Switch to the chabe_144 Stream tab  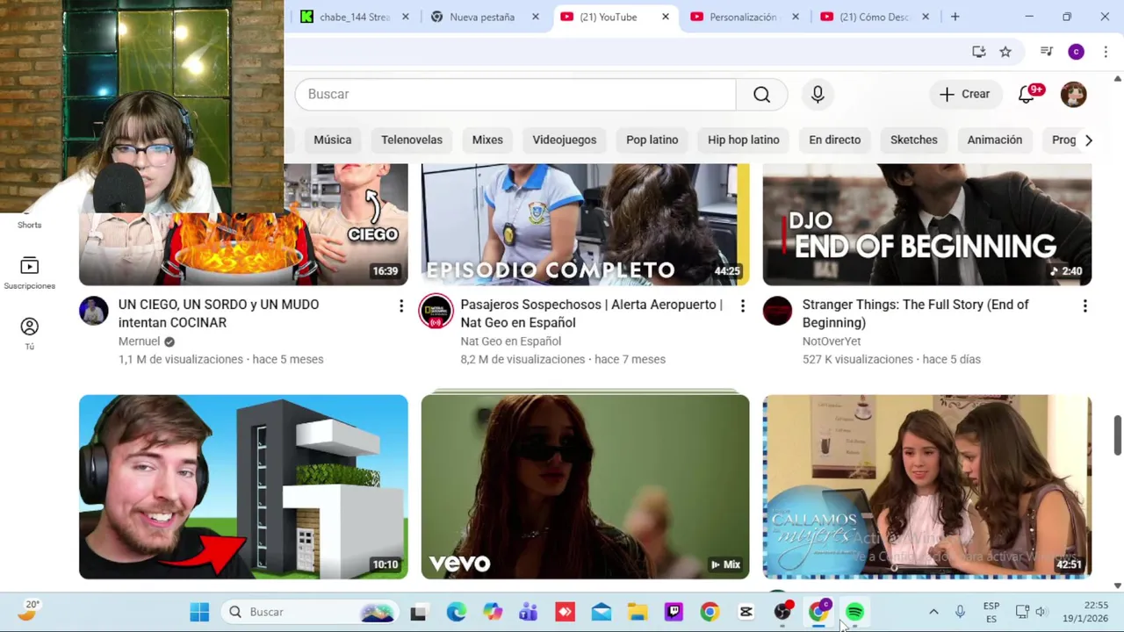click(354, 17)
